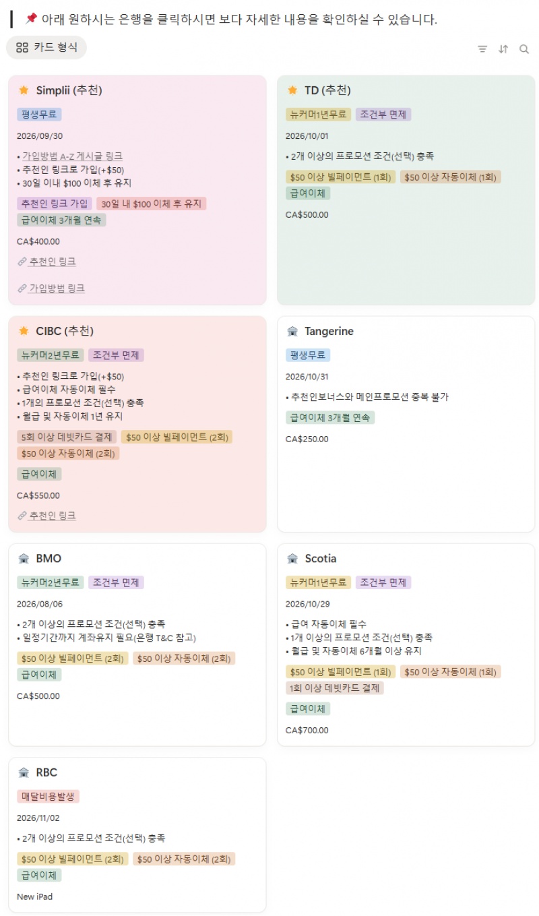Select the 카드 형식 view tab
This screenshot has height=916, width=539.
pyautogui.click(x=46, y=47)
